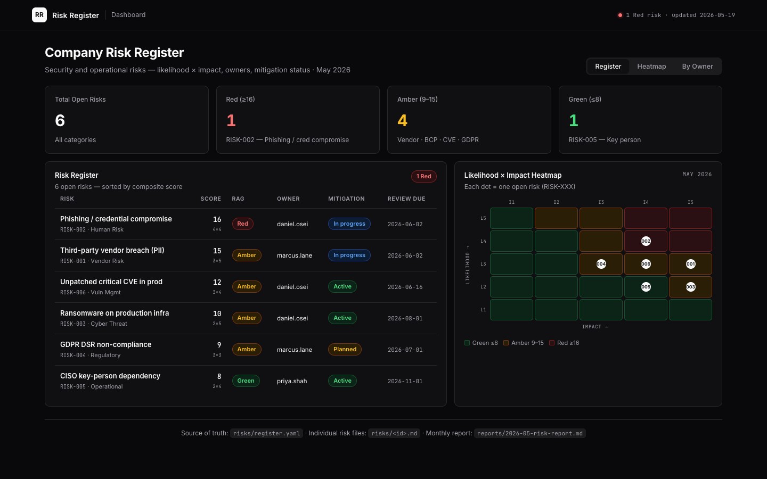767x479 pixels.
Task: Click Active status for Ransomware row
Action: pyautogui.click(x=342, y=318)
